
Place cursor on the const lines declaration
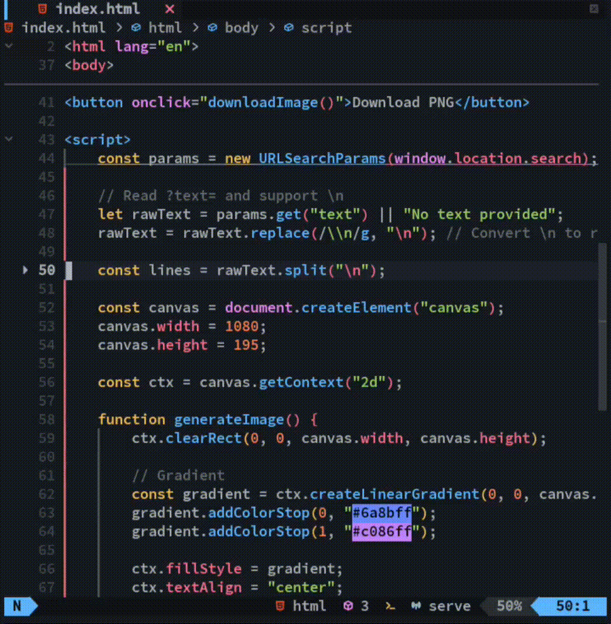click(241, 270)
